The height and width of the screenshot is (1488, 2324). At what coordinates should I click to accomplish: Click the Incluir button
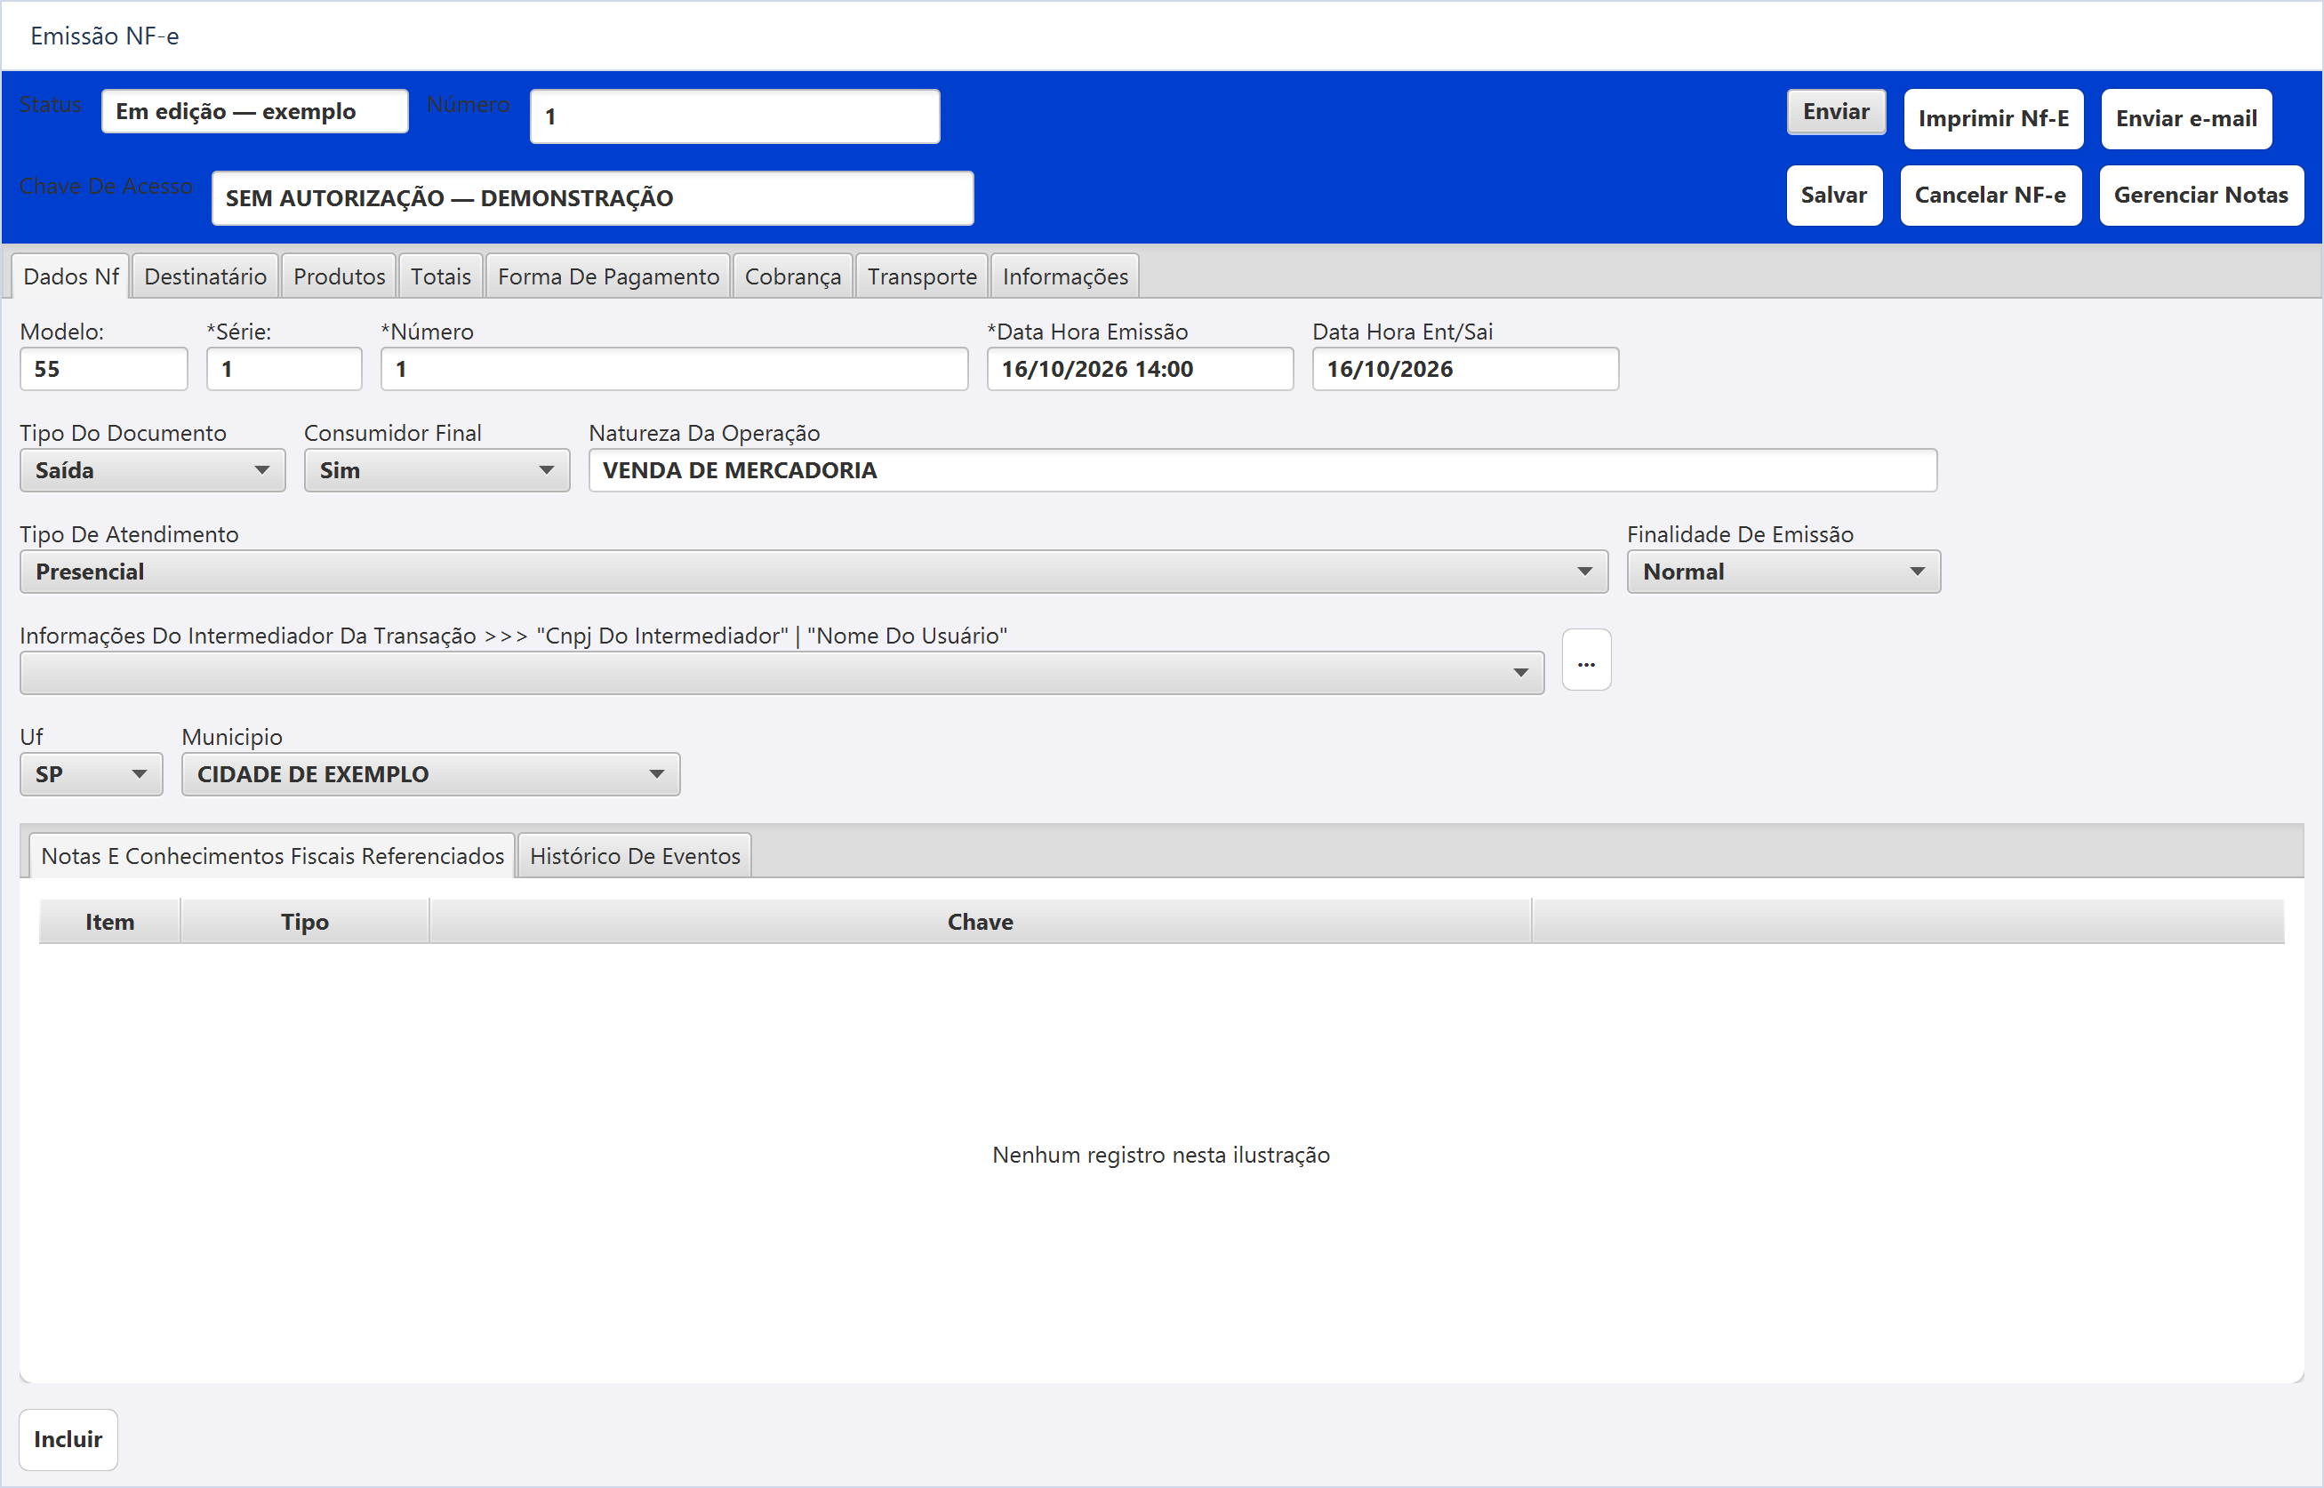pos(68,1439)
